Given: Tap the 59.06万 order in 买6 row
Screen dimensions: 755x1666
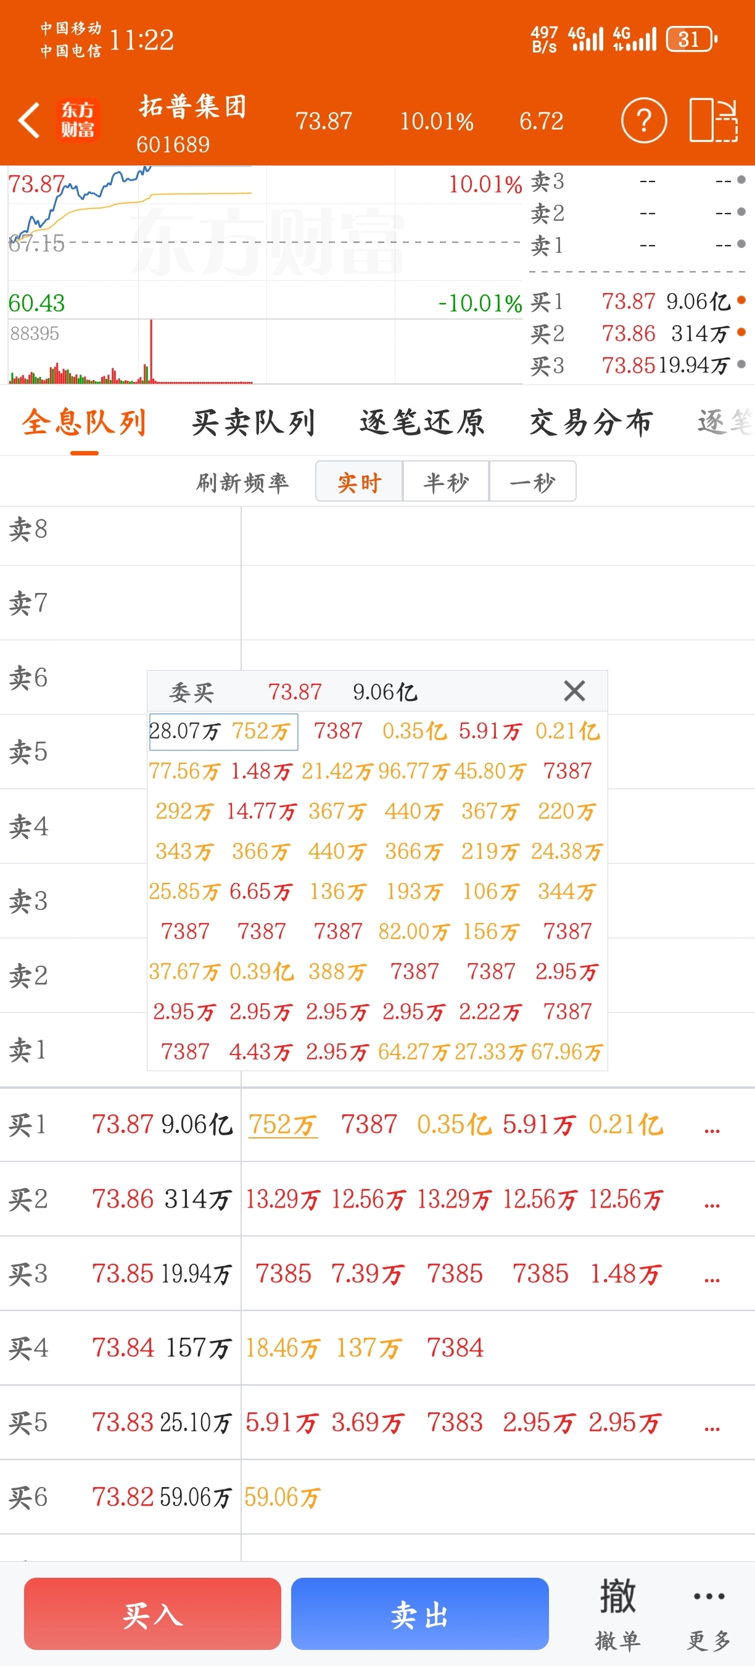Looking at the screenshot, I should click(x=283, y=1497).
